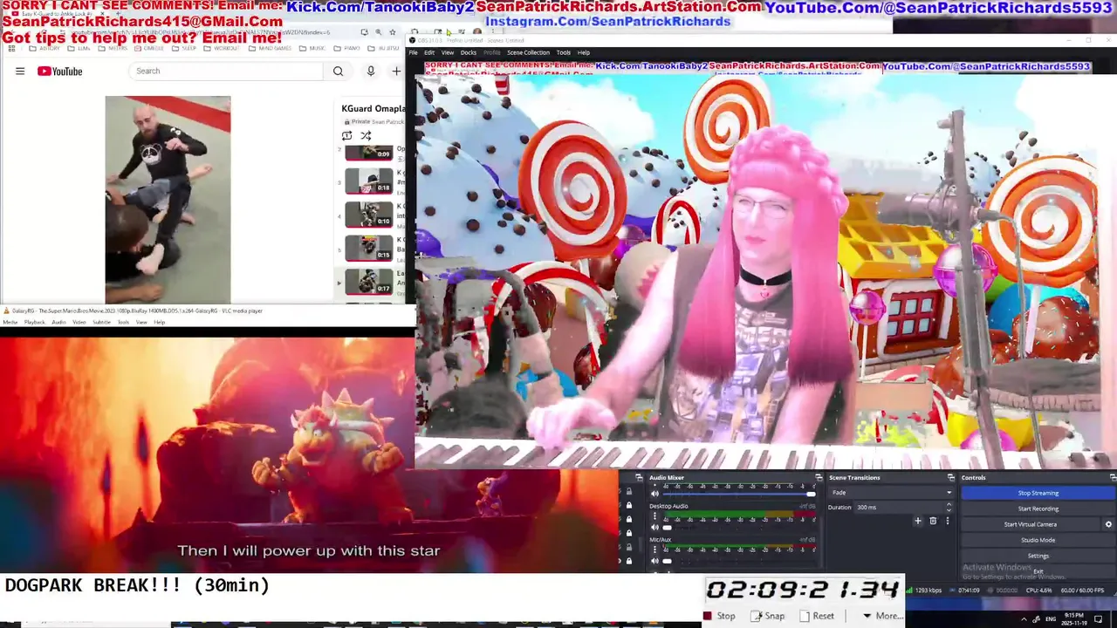Toggle shuffle in the KGuard playlist
This screenshot has height=628, width=1117.
coord(366,135)
